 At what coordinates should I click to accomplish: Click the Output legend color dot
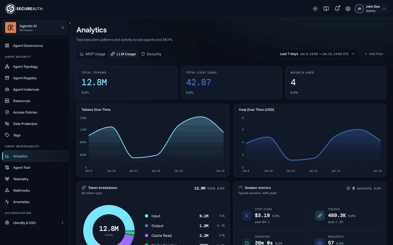tap(147, 226)
